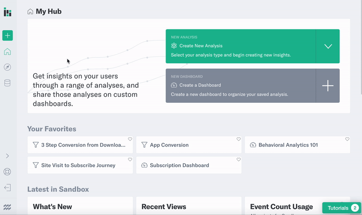Click the Create a Dashboard card
Screen dimensions: 362x215
(x=241, y=86)
